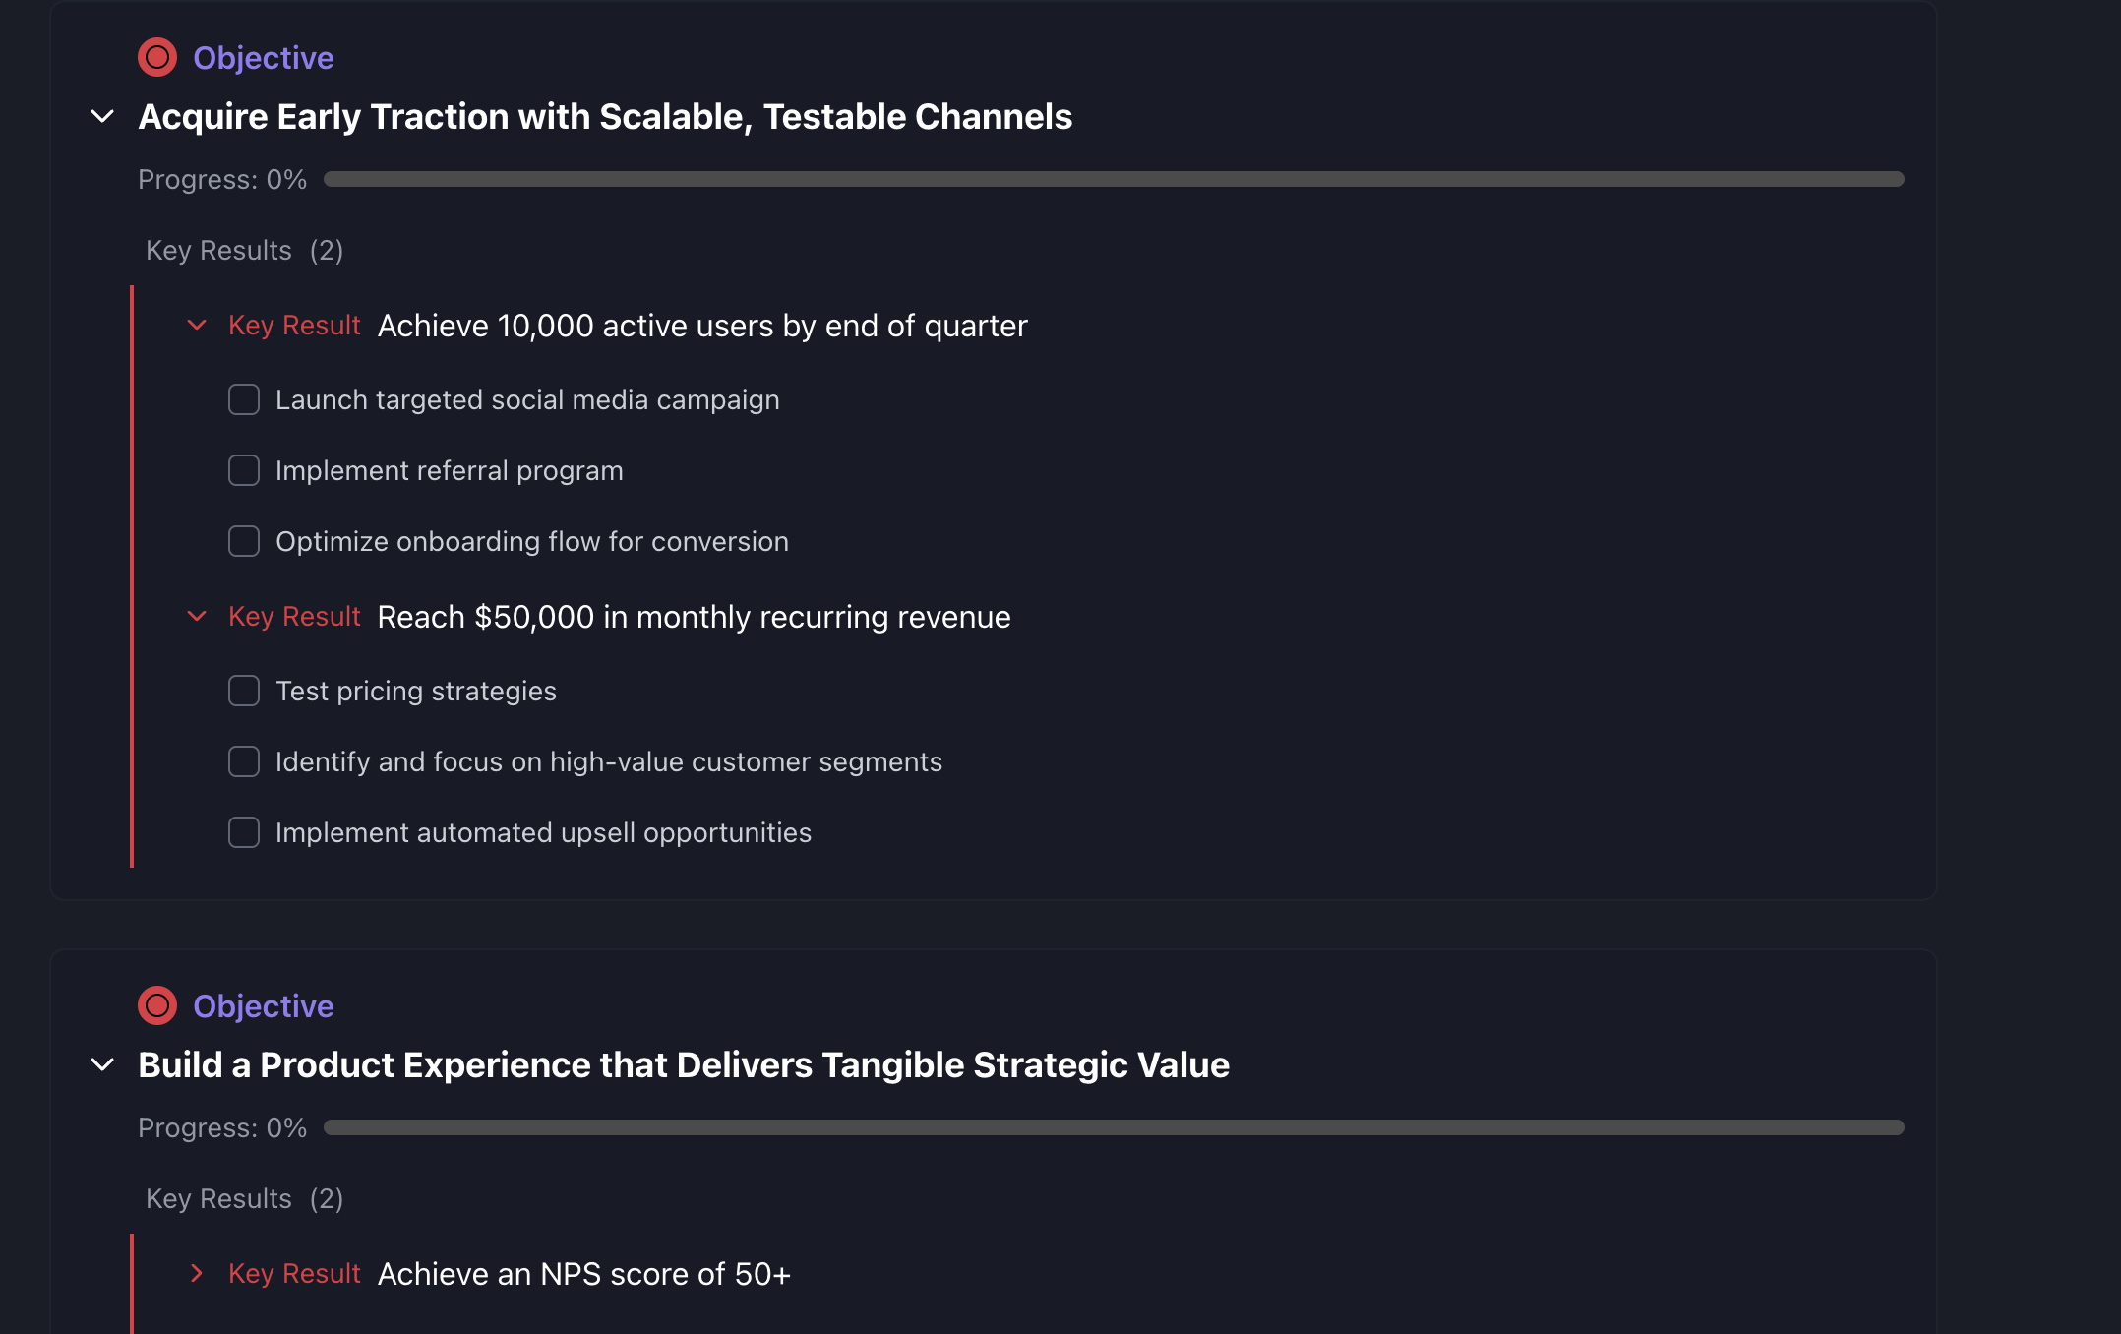Expand the NPS score of 50+ key result
This screenshot has height=1334, width=2121.
point(197,1273)
